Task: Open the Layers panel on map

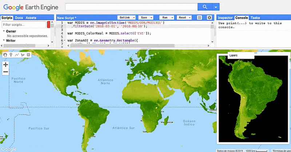Action: 241,55
